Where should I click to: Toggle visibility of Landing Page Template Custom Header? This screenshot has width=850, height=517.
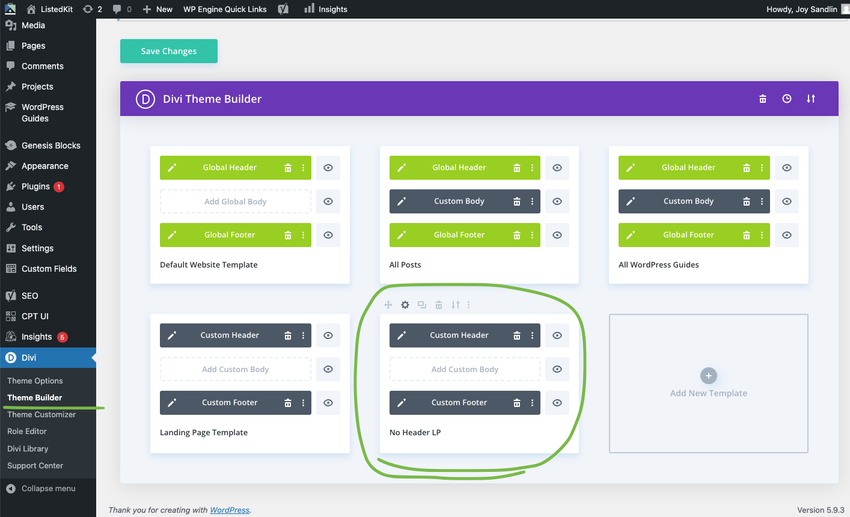point(328,335)
